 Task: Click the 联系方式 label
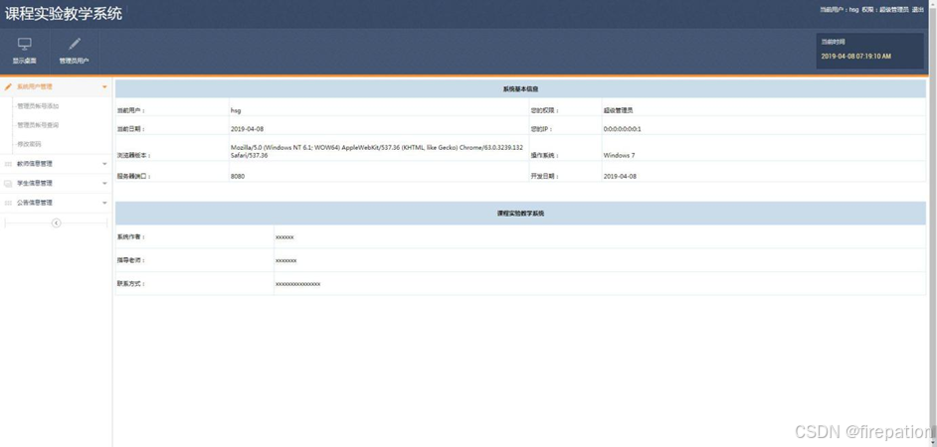click(131, 284)
